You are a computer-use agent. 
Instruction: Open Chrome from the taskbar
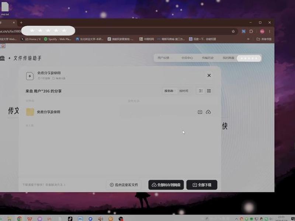coord(20,218)
